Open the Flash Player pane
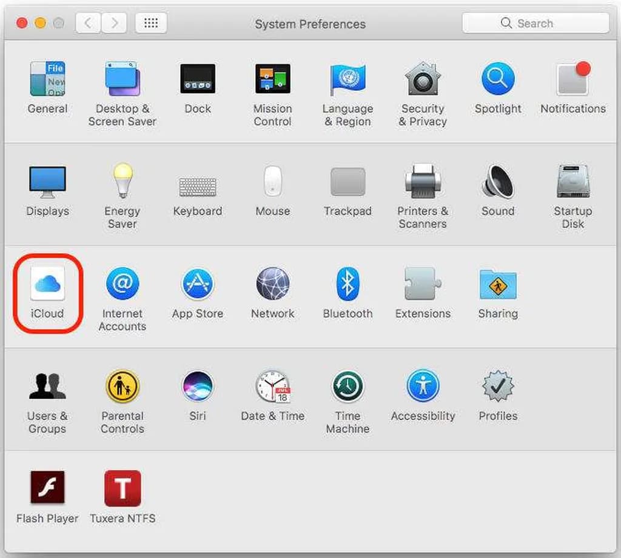The height and width of the screenshot is (558, 621). 47,489
